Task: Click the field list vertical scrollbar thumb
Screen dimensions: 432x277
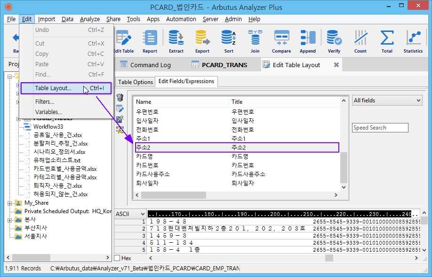Action: [x=344, y=167]
